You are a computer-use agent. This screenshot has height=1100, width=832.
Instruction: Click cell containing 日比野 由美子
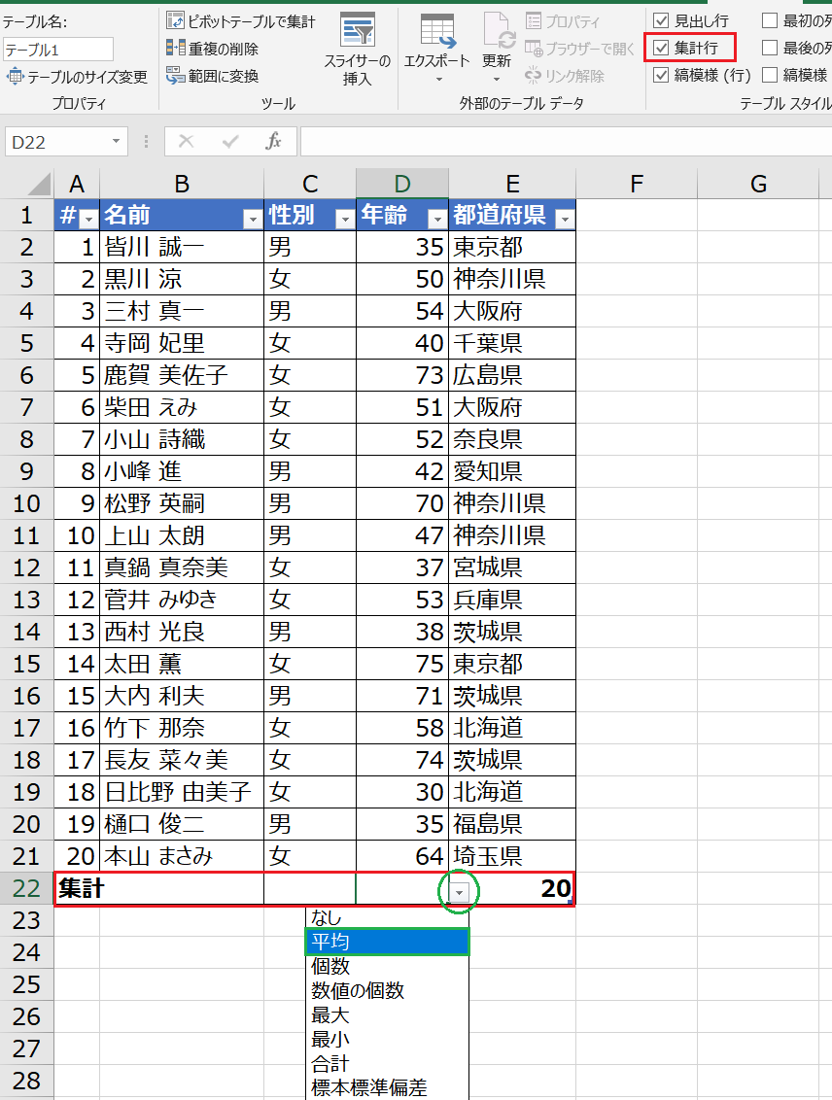coord(182,792)
